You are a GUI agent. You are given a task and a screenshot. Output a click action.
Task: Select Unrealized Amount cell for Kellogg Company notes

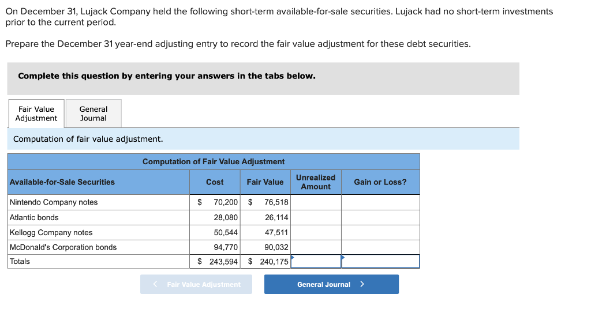pos(316,233)
